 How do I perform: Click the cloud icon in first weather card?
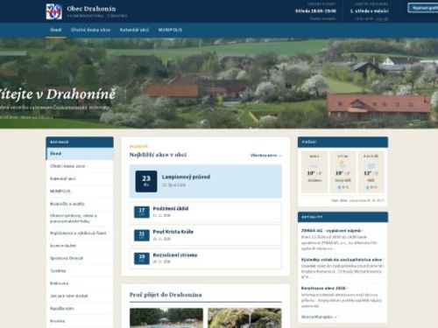pyautogui.click(x=314, y=165)
